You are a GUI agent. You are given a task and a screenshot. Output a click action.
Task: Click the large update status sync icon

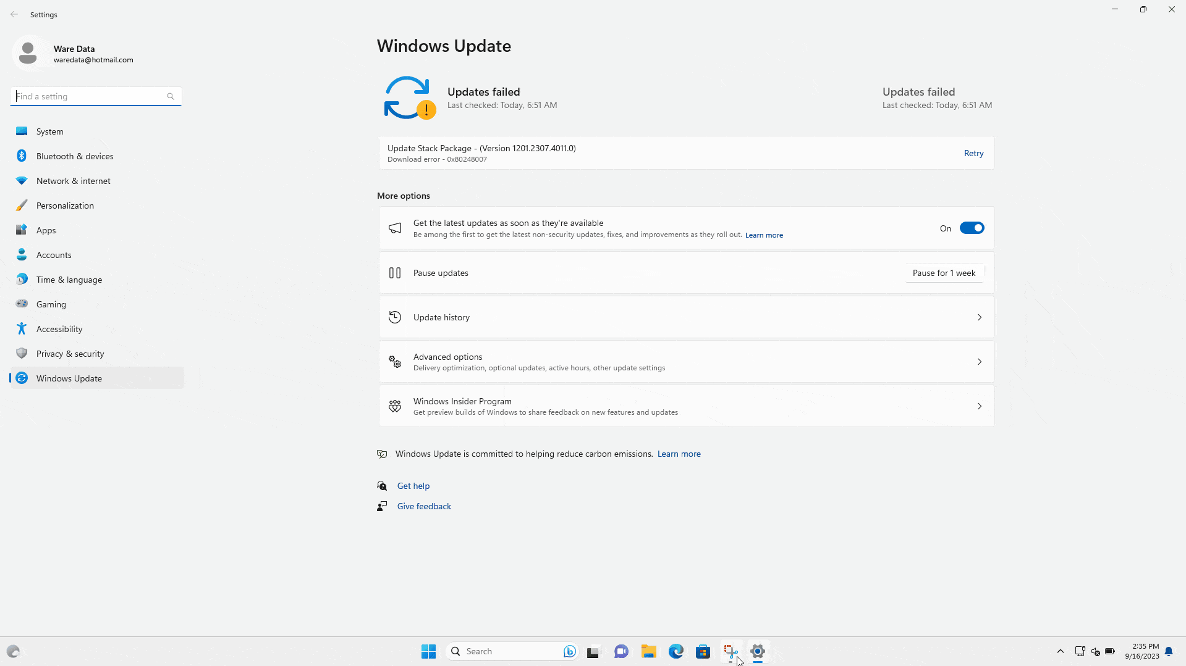coord(409,98)
